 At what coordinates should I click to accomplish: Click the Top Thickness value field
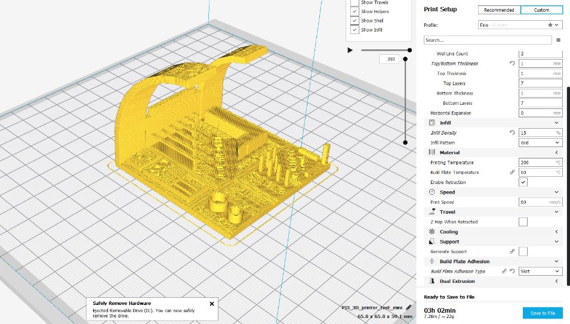click(x=541, y=73)
